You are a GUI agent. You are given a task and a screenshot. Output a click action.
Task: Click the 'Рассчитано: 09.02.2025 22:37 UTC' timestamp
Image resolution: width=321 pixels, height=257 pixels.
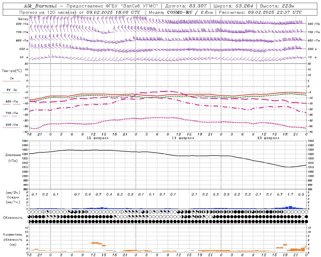click(x=260, y=12)
